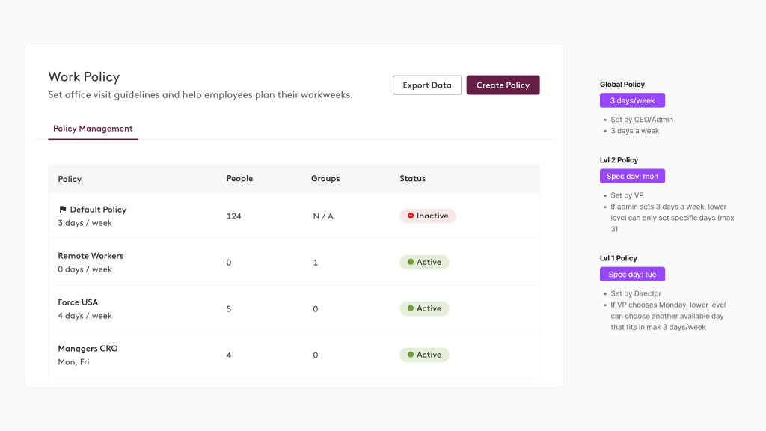The image size is (766, 431).
Task: Click the red dot in the Inactive status badge
Action: (410, 216)
